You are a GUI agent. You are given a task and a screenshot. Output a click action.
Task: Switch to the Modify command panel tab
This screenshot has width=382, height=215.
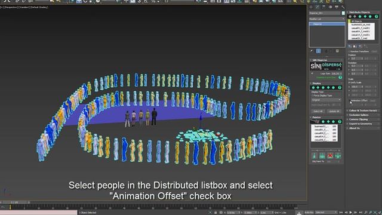(x=318, y=7)
